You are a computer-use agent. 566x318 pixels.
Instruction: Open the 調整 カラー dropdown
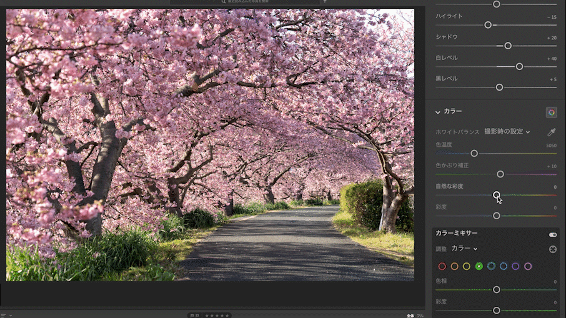[x=465, y=248]
